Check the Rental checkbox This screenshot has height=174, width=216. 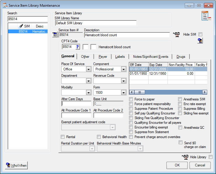coord(63,137)
